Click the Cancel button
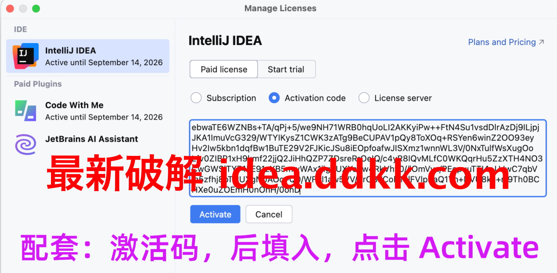The image size is (557, 273). tap(269, 214)
